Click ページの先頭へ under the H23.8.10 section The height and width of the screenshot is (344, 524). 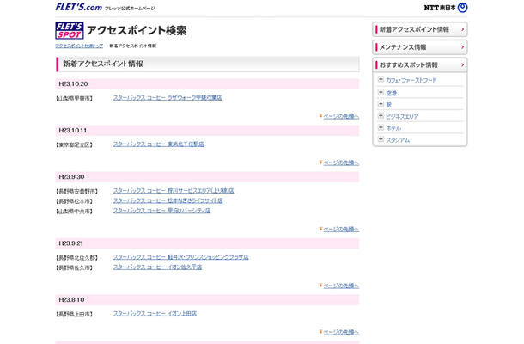pos(341,332)
